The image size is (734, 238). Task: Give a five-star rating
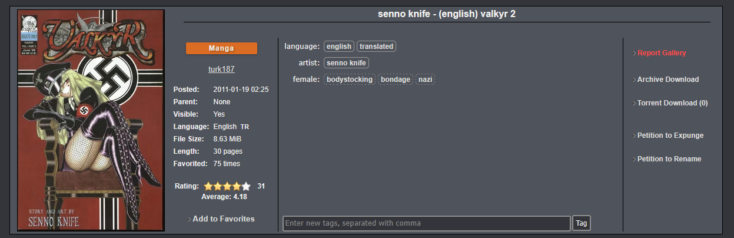(x=246, y=186)
